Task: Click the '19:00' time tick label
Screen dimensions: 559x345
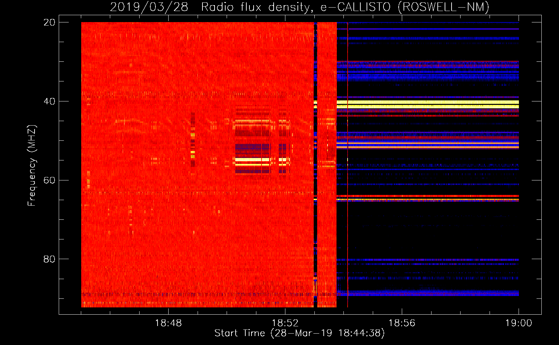Action: 519,323
